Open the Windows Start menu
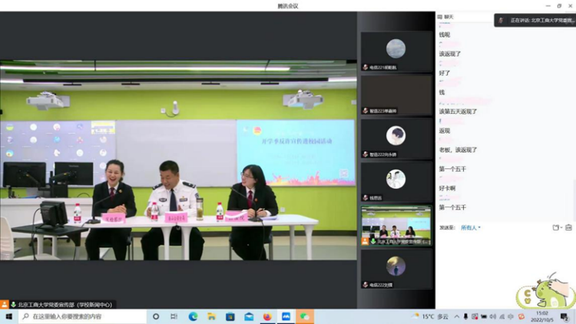Image resolution: width=576 pixels, height=324 pixels. [9, 316]
